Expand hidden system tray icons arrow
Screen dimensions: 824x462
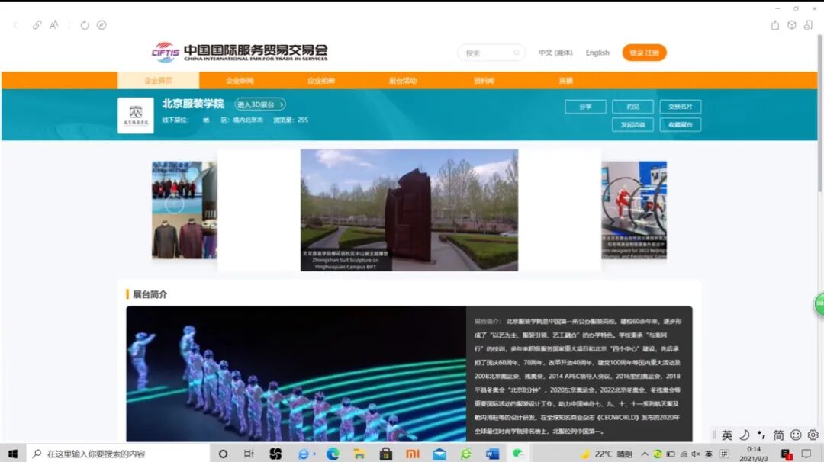644,454
